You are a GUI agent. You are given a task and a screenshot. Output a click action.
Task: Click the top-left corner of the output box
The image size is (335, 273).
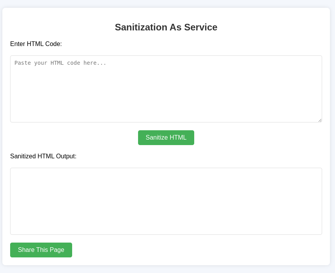coord(12,170)
